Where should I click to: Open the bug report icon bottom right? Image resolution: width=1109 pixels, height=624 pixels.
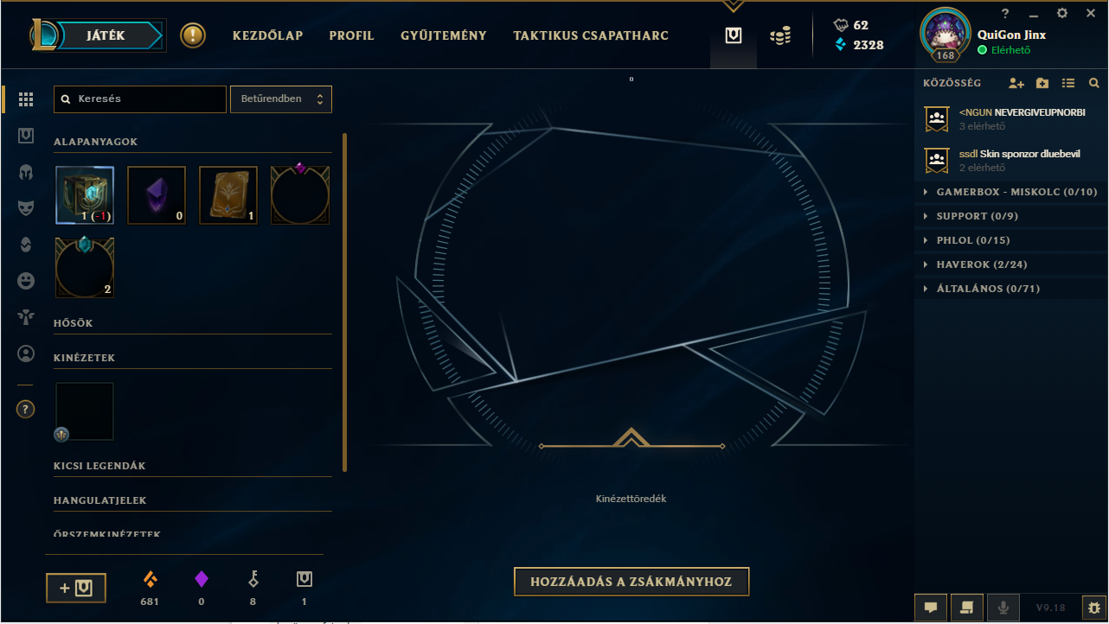coord(1093,608)
